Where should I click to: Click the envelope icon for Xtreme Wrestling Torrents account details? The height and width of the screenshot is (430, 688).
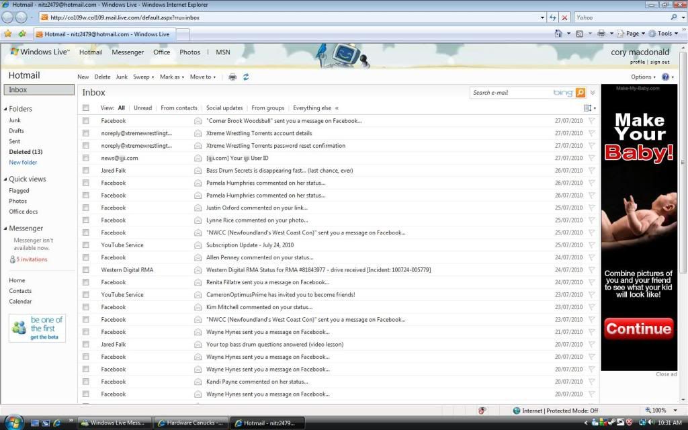[198, 134]
